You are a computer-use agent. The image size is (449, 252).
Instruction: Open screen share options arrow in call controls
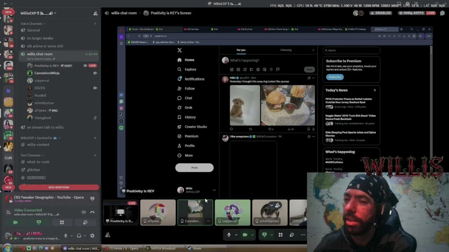pos(271,235)
